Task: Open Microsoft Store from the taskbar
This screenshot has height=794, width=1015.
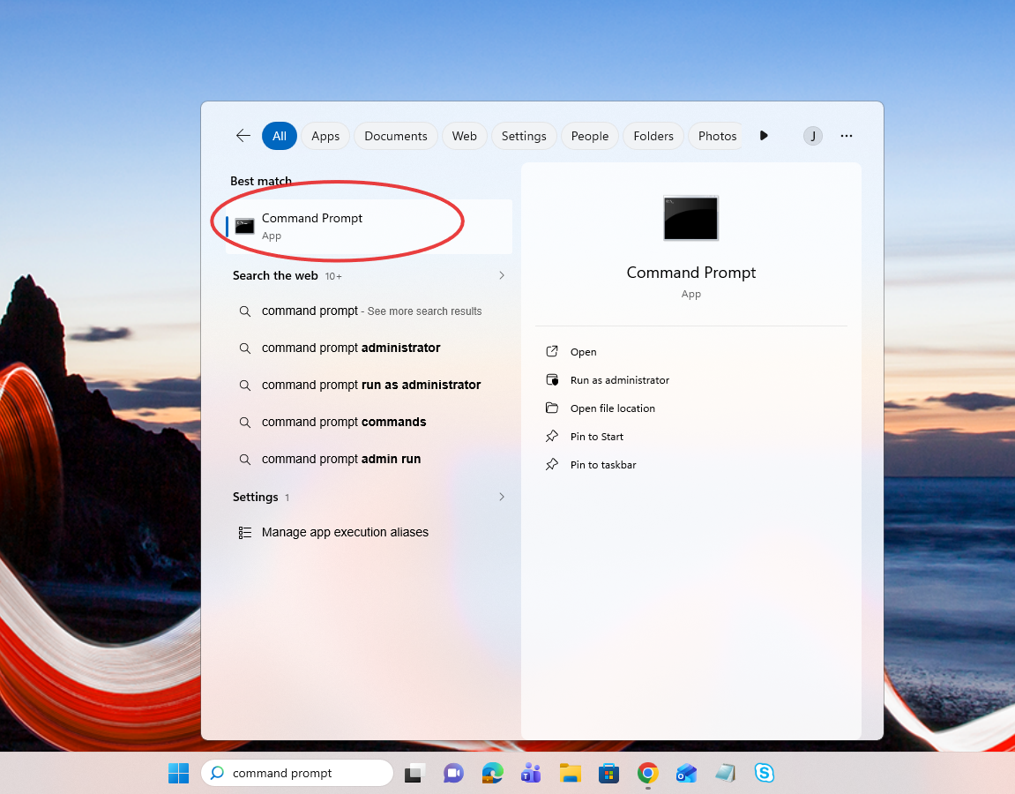Action: [608, 773]
